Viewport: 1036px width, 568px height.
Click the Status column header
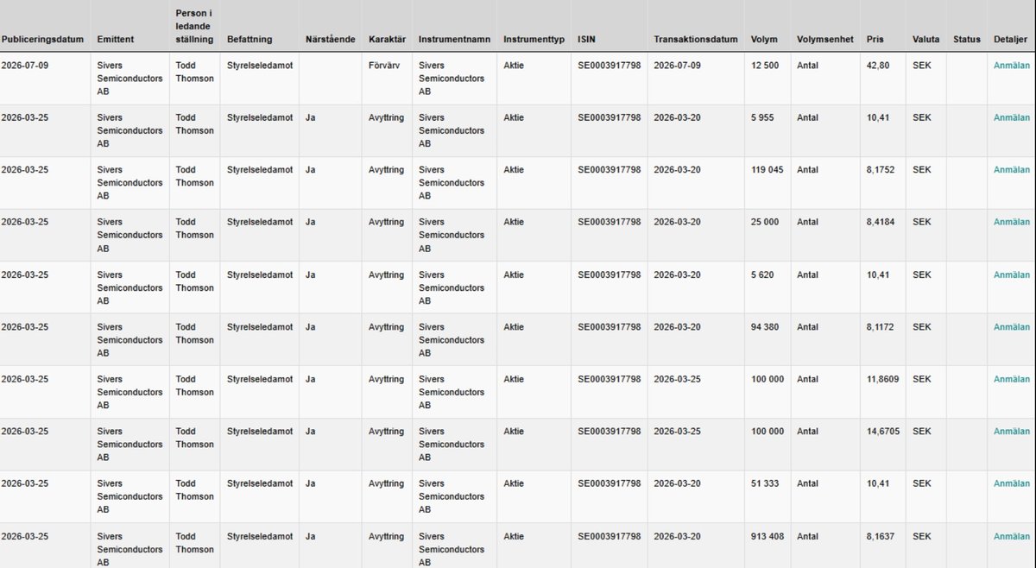[967, 40]
